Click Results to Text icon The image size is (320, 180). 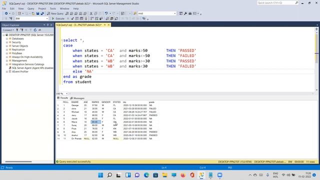click(107, 18)
